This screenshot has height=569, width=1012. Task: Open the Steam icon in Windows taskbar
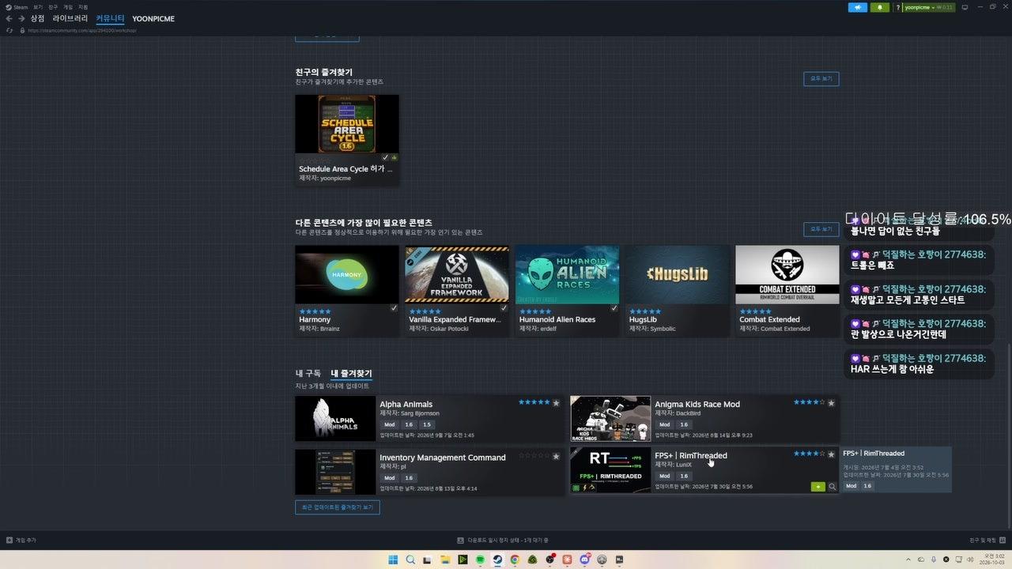497,560
